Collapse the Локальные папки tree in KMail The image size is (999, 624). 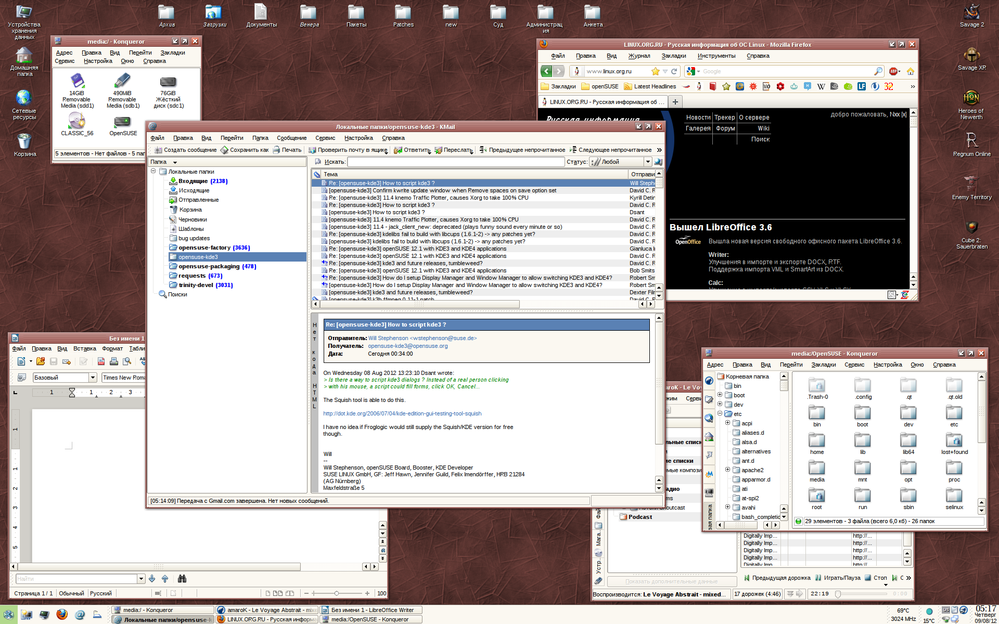click(x=153, y=171)
